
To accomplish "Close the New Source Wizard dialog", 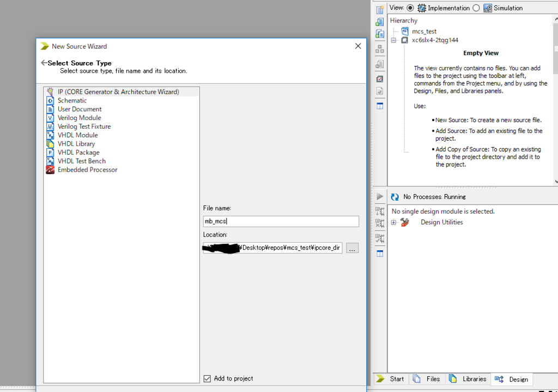I will click(358, 46).
